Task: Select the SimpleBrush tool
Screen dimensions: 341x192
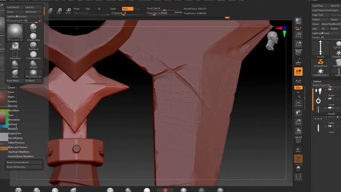Action: tap(320, 63)
